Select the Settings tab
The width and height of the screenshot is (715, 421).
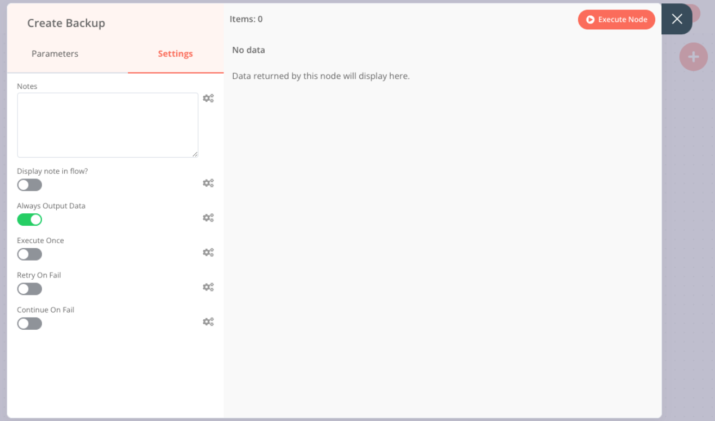coord(175,53)
